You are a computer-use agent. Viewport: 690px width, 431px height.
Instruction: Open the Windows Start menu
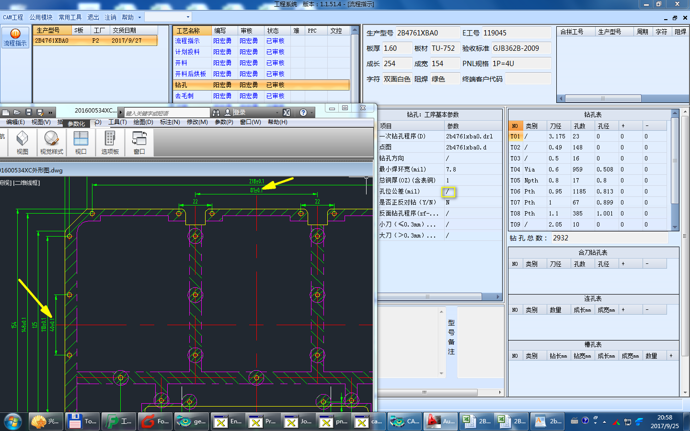(13, 421)
